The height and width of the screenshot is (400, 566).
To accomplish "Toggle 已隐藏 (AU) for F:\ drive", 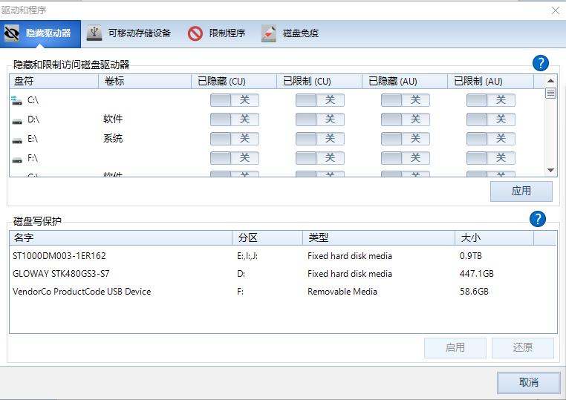I will click(x=406, y=158).
